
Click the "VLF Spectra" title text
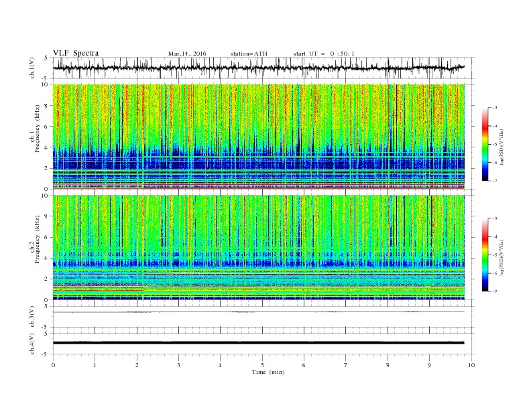pos(76,53)
